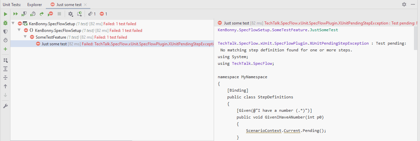Toggle the failed tests filter showing 1
Image resolution: width=420 pixels, height=141 pixels.
pos(103,14)
